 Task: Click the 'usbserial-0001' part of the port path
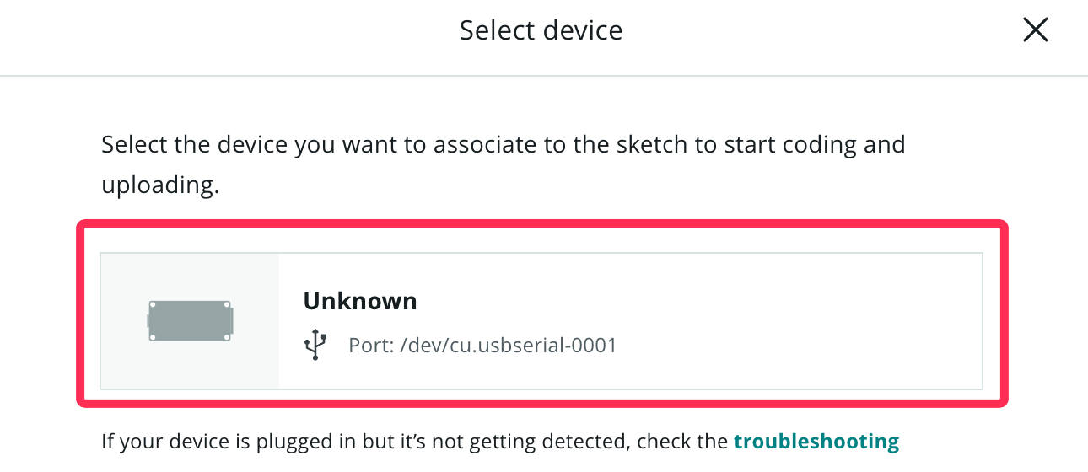pos(555,345)
